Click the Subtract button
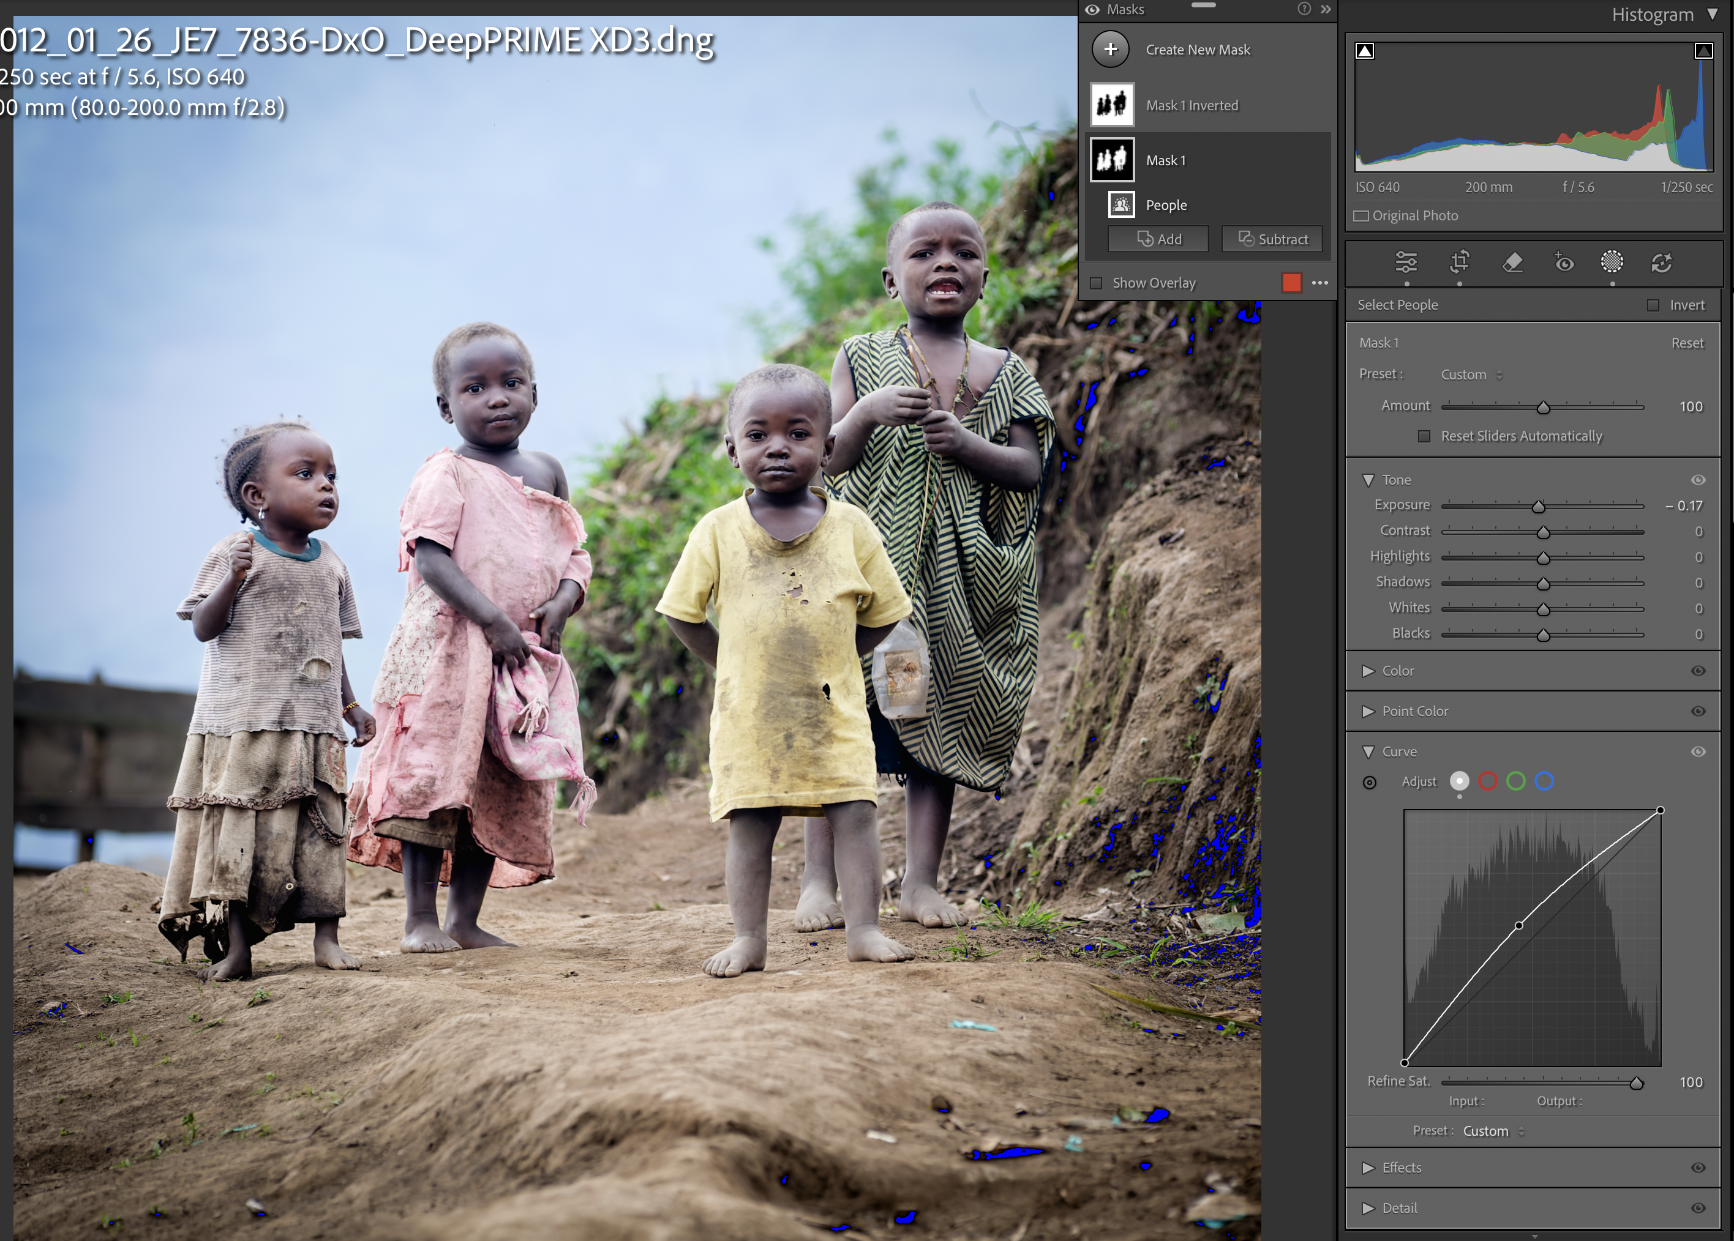 click(x=1272, y=239)
